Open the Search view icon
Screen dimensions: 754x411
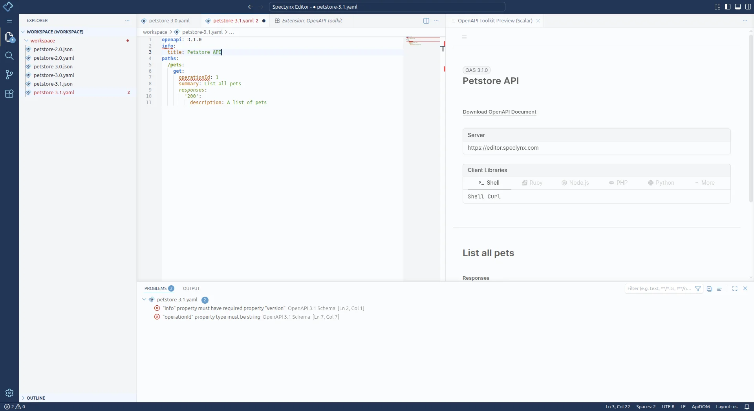coord(9,56)
